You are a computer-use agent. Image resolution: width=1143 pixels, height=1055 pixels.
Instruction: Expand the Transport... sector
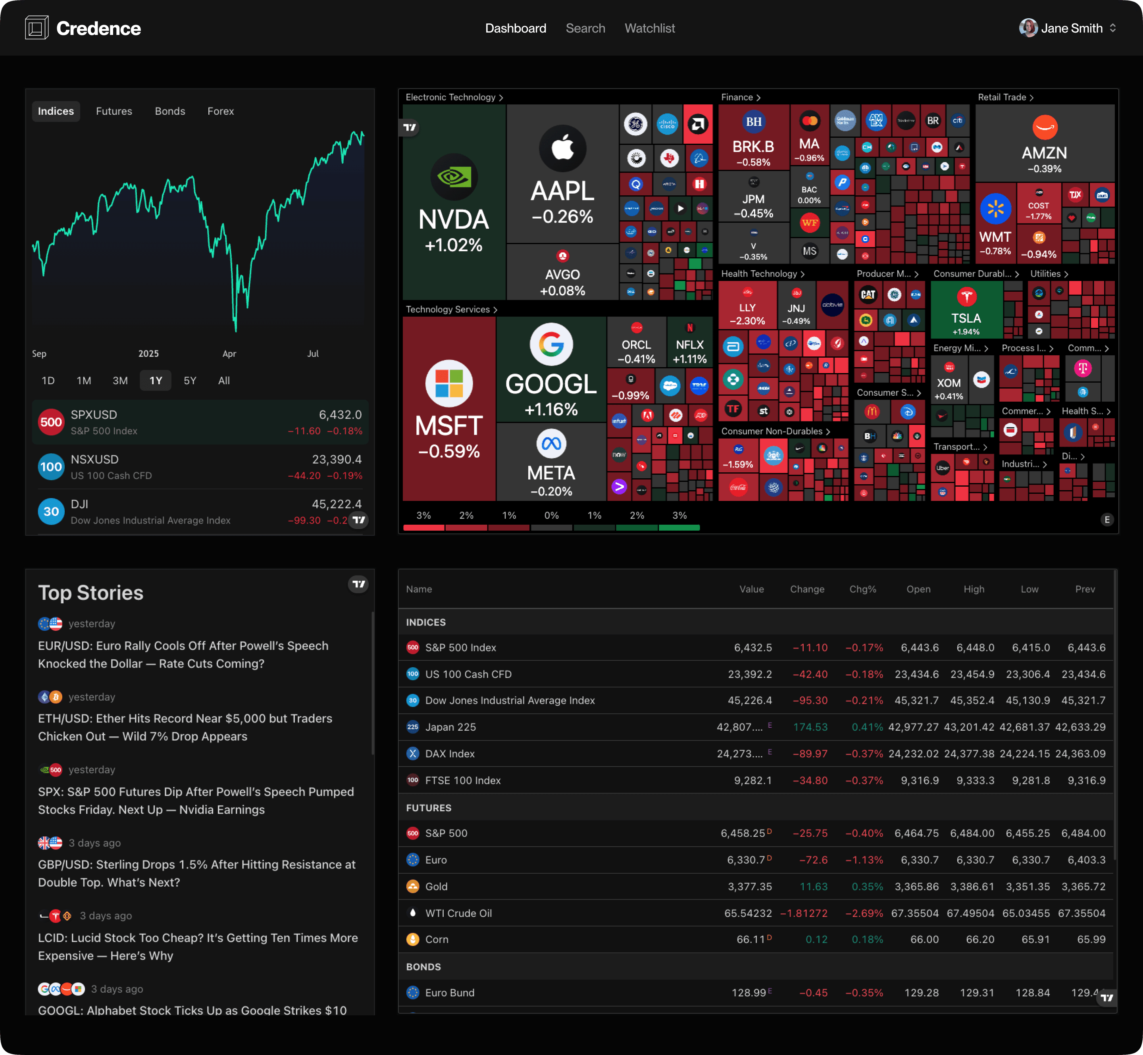pyautogui.click(x=960, y=447)
